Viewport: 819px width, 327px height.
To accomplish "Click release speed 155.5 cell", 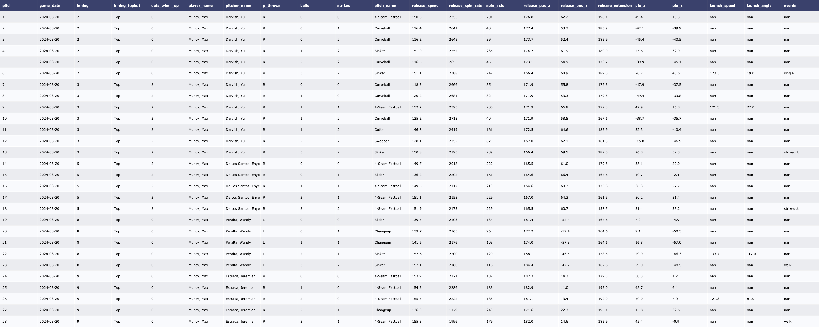I will [x=417, y=299].
